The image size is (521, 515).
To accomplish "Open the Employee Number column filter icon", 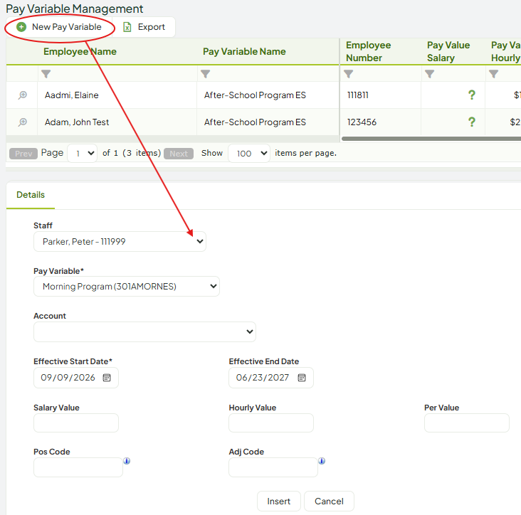I will point(348,74).
